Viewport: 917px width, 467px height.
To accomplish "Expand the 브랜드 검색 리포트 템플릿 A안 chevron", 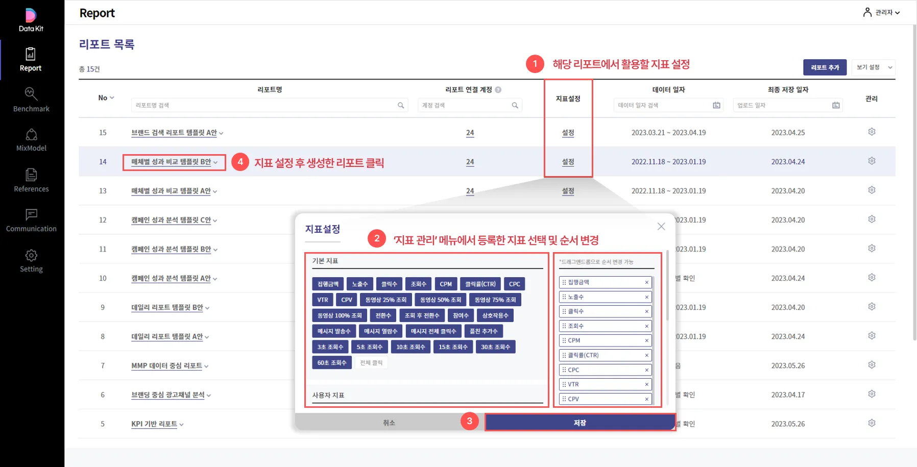I will pos(221,133).
